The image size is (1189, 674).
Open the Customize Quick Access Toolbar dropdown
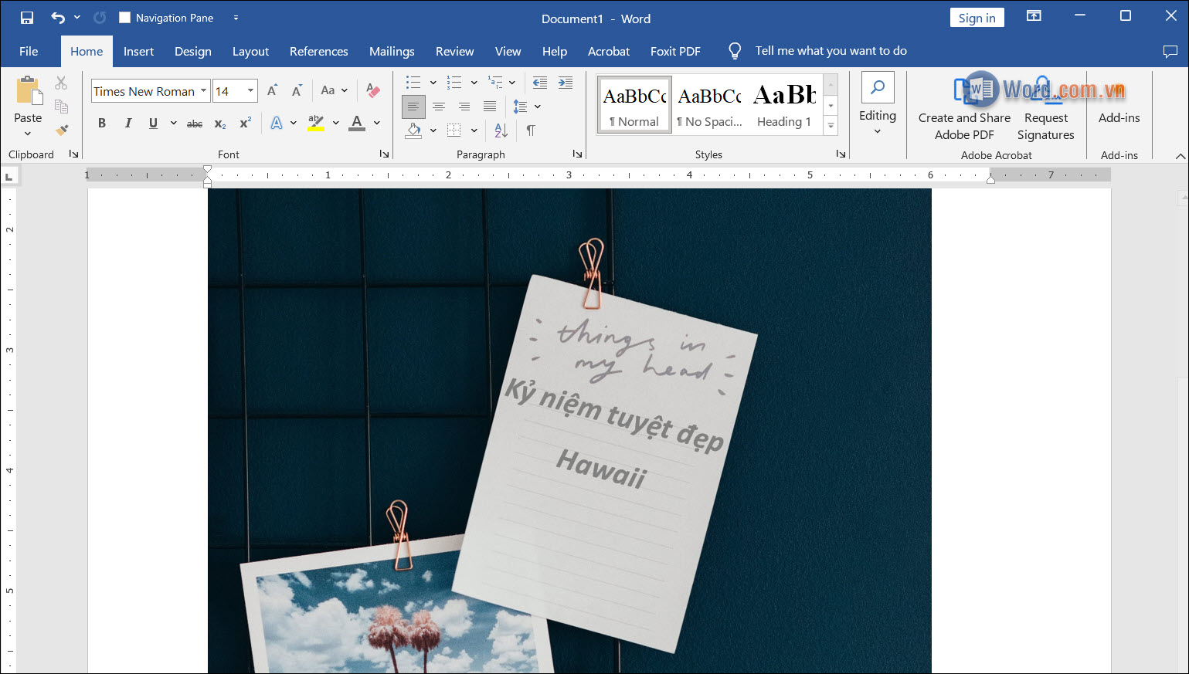[236, 18]
